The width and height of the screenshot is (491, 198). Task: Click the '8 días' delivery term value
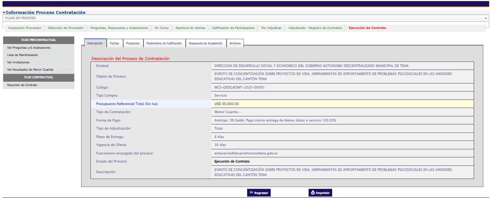[x=220, y=136]
